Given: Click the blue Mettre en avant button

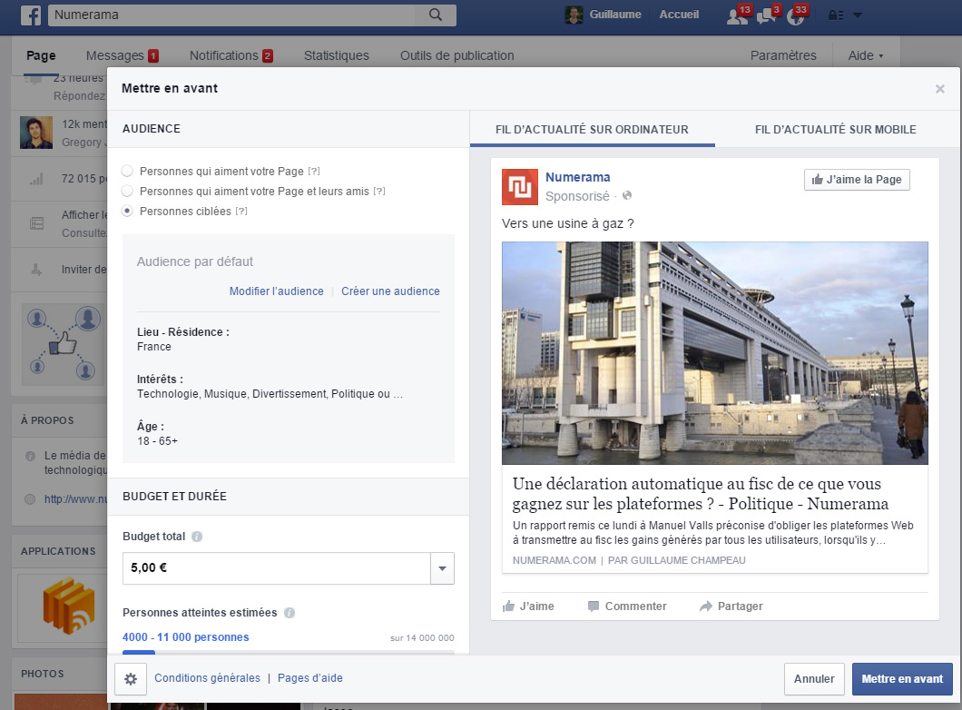Looking at the screenshot, I should coord(902,679).
